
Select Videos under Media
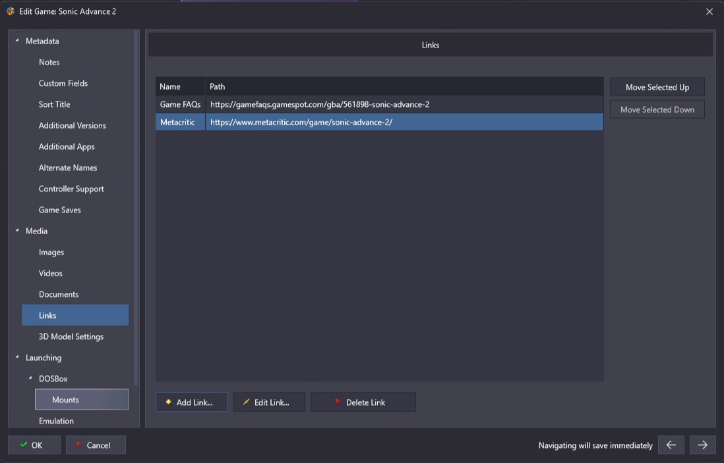point(50,273)
